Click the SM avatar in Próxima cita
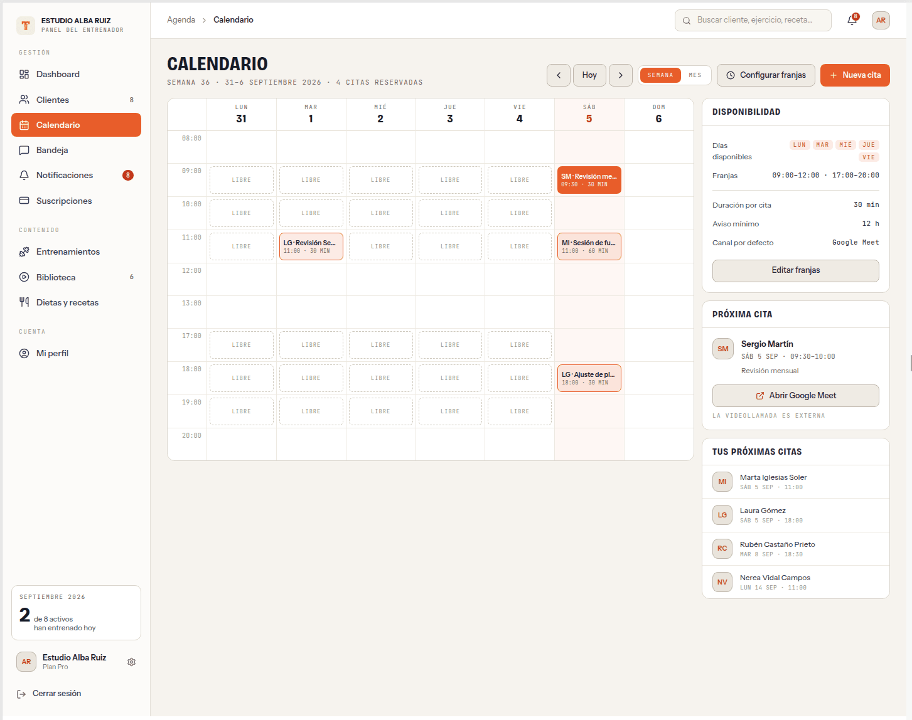Image resolution: width=912 pixels, height=720 pixels. coord(723,349)
